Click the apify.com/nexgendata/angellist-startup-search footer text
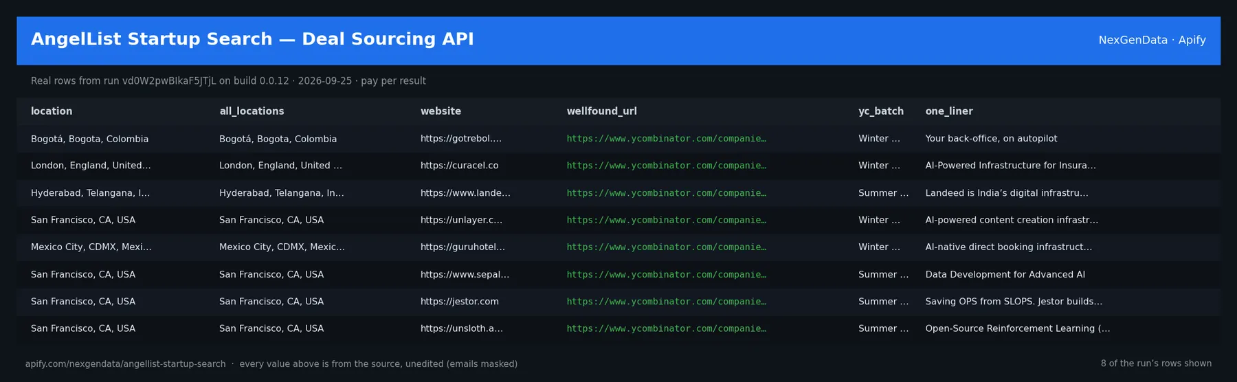Screen dimensions: 1237x382 click(126, 364)
